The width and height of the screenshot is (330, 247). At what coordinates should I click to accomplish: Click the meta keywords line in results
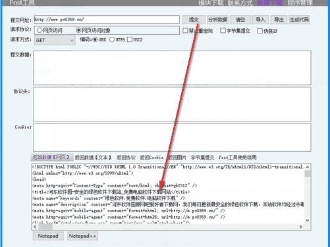(x=109, y=198)
